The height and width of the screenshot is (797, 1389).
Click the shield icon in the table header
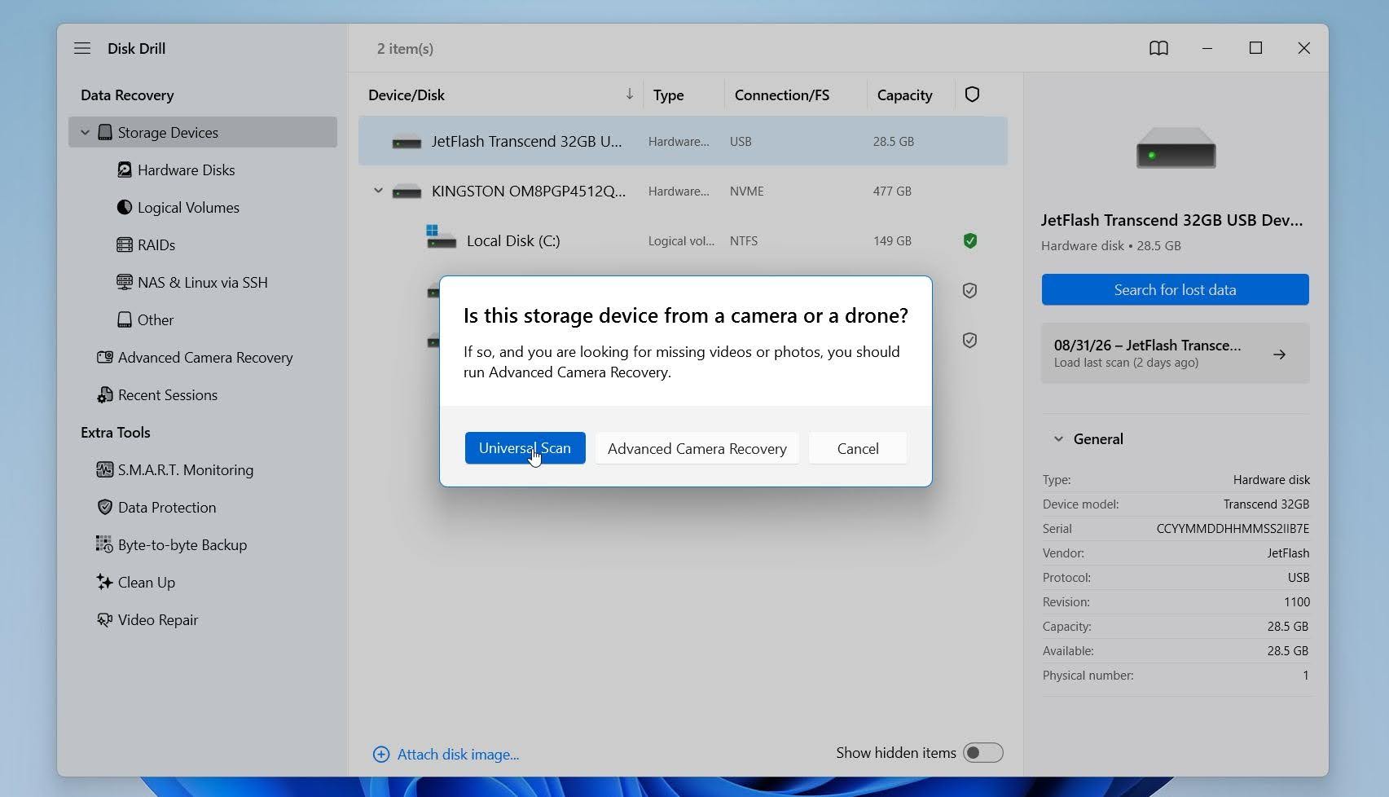click(972, 95)
